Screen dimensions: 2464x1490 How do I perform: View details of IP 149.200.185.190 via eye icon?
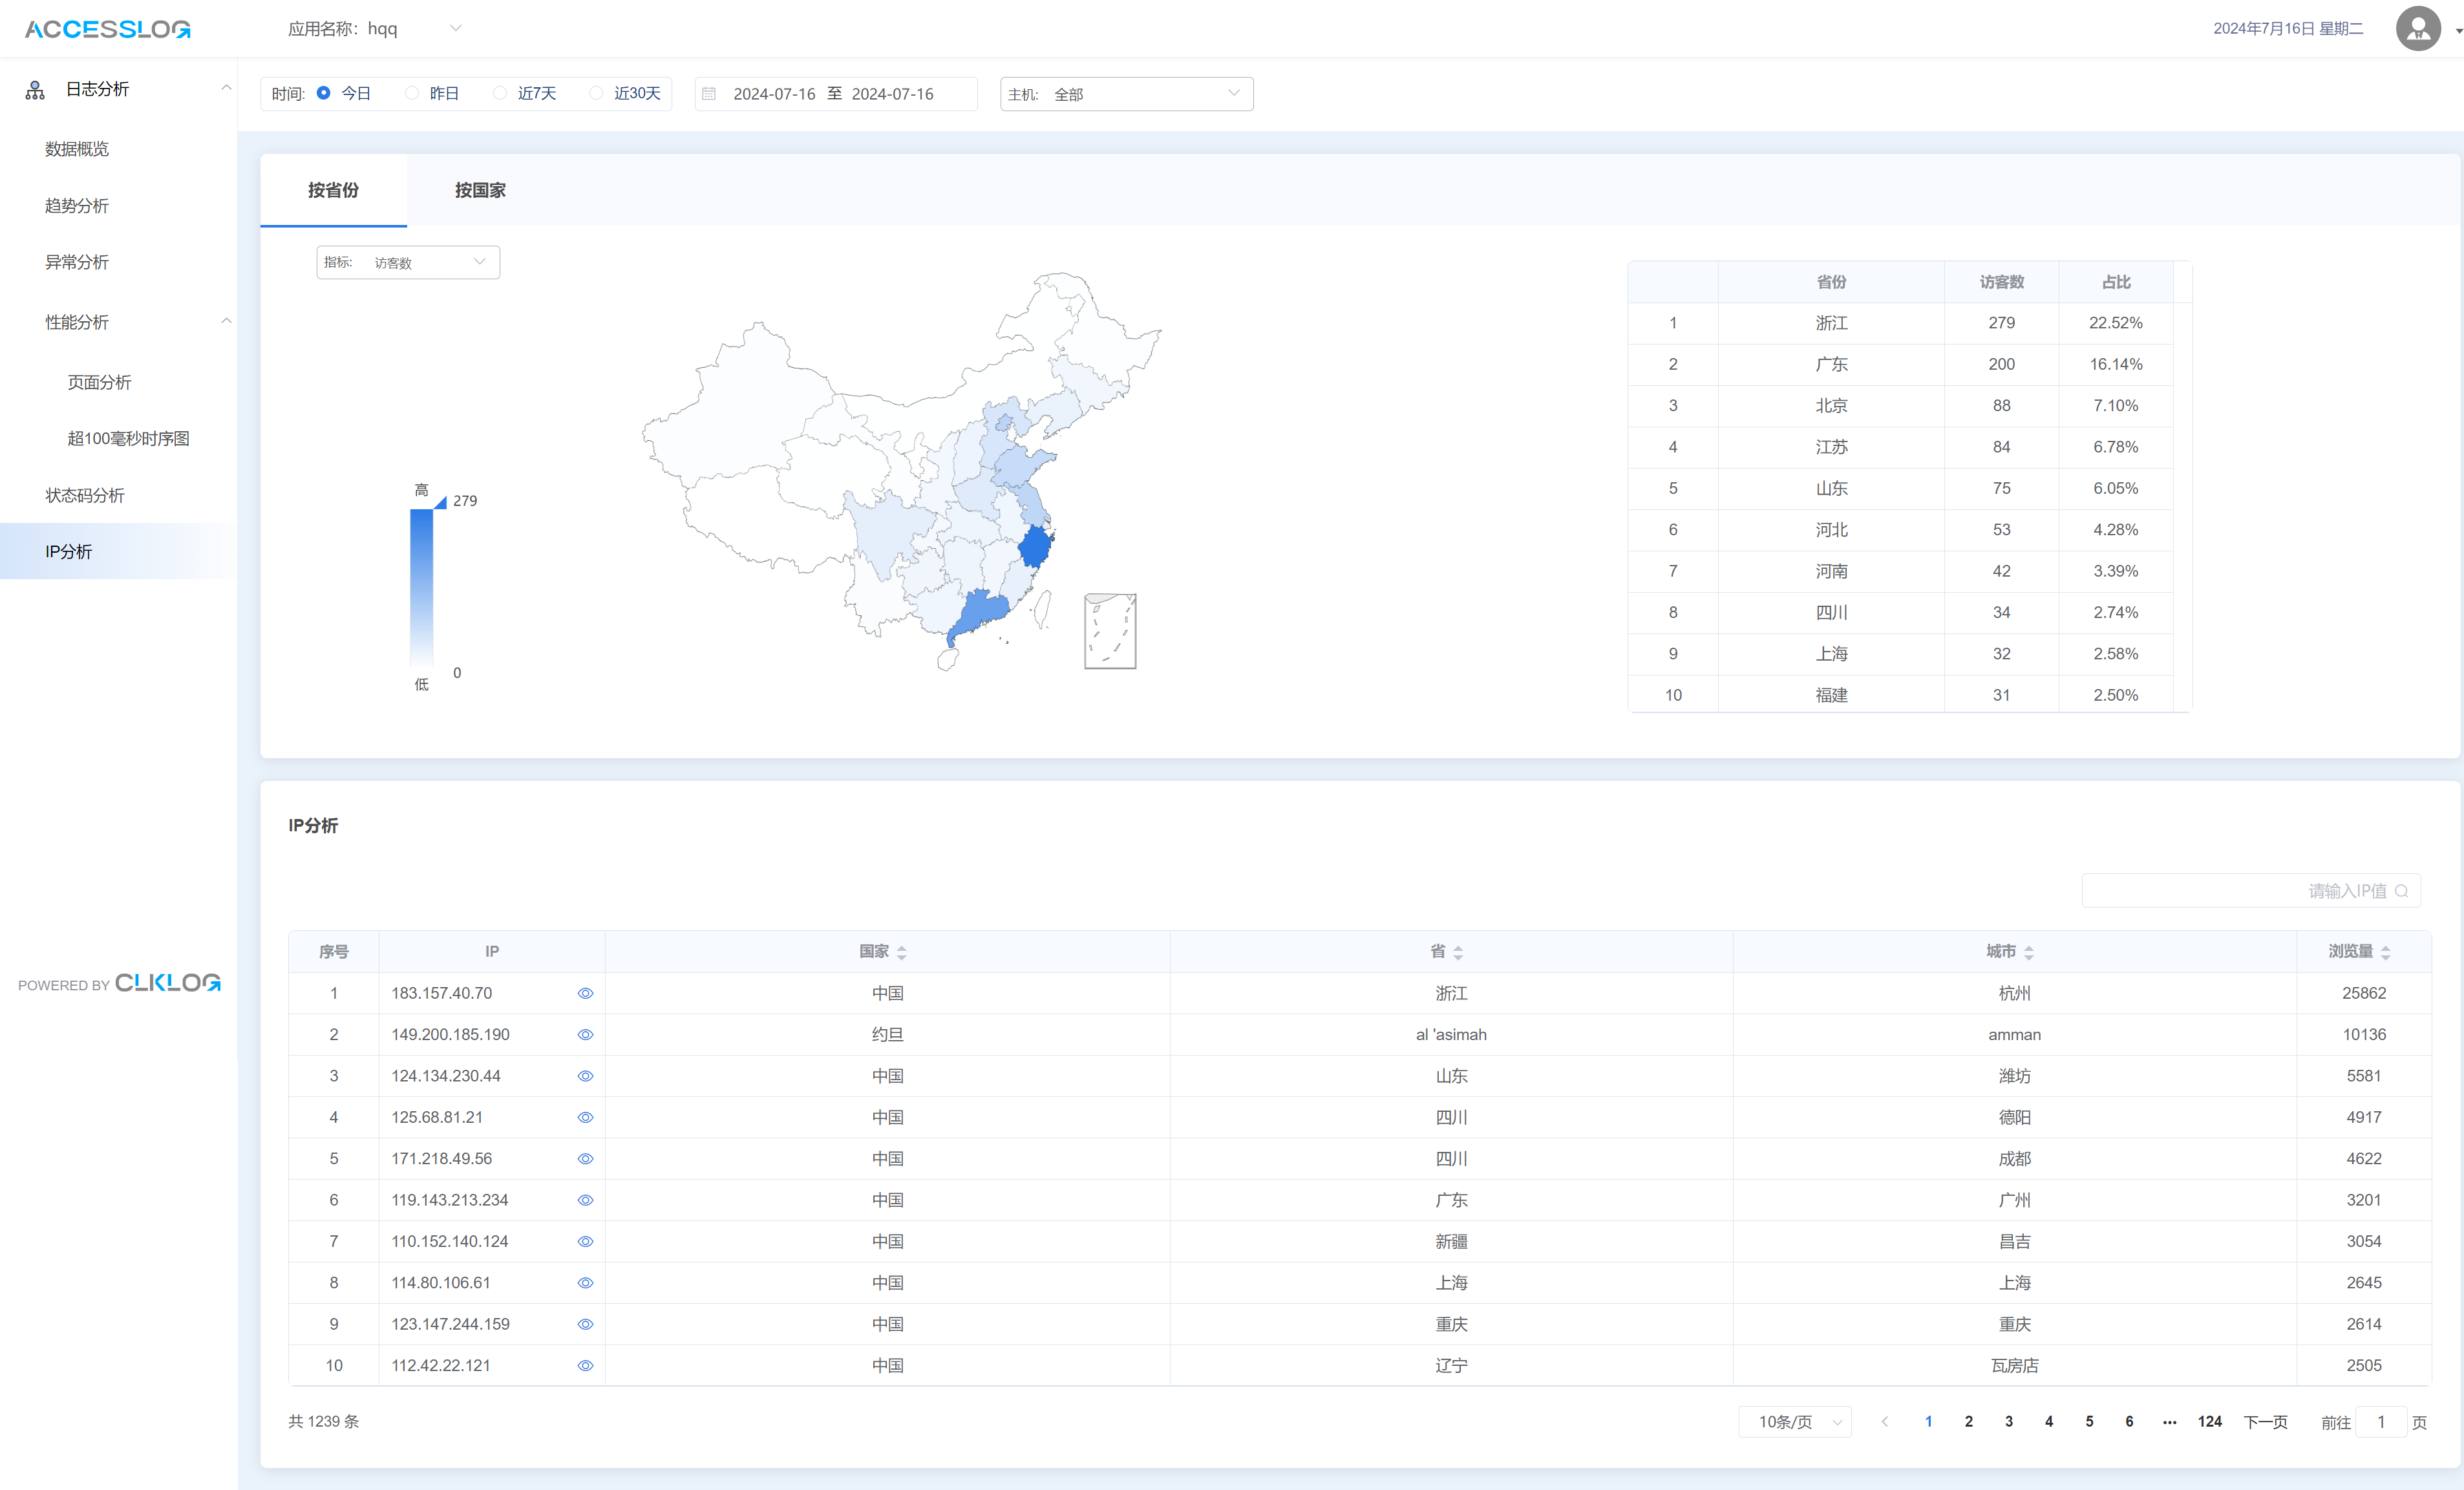click(x=585, y=1034)
